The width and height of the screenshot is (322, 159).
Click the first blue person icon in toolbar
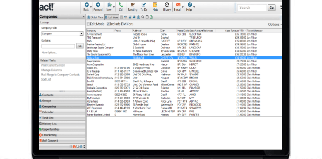(x=130, y=17)
